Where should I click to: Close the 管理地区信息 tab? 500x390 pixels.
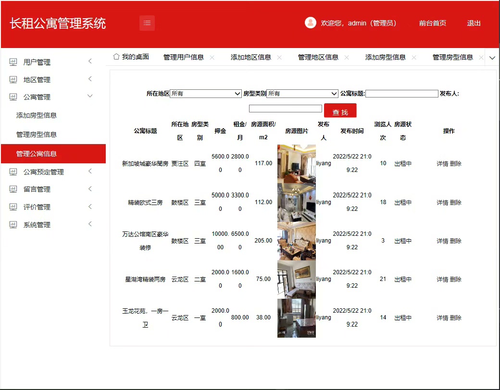coord(347,57)
